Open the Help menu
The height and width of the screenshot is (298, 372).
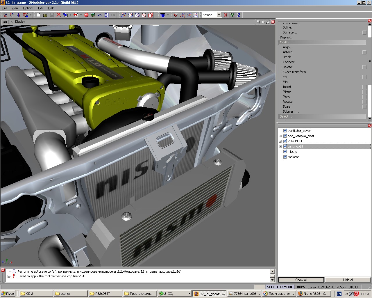coord(51,8)
